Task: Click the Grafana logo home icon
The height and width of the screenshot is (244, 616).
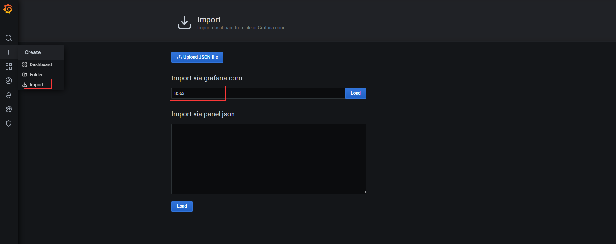Action: pyautogui.click(x=8, y=9)
